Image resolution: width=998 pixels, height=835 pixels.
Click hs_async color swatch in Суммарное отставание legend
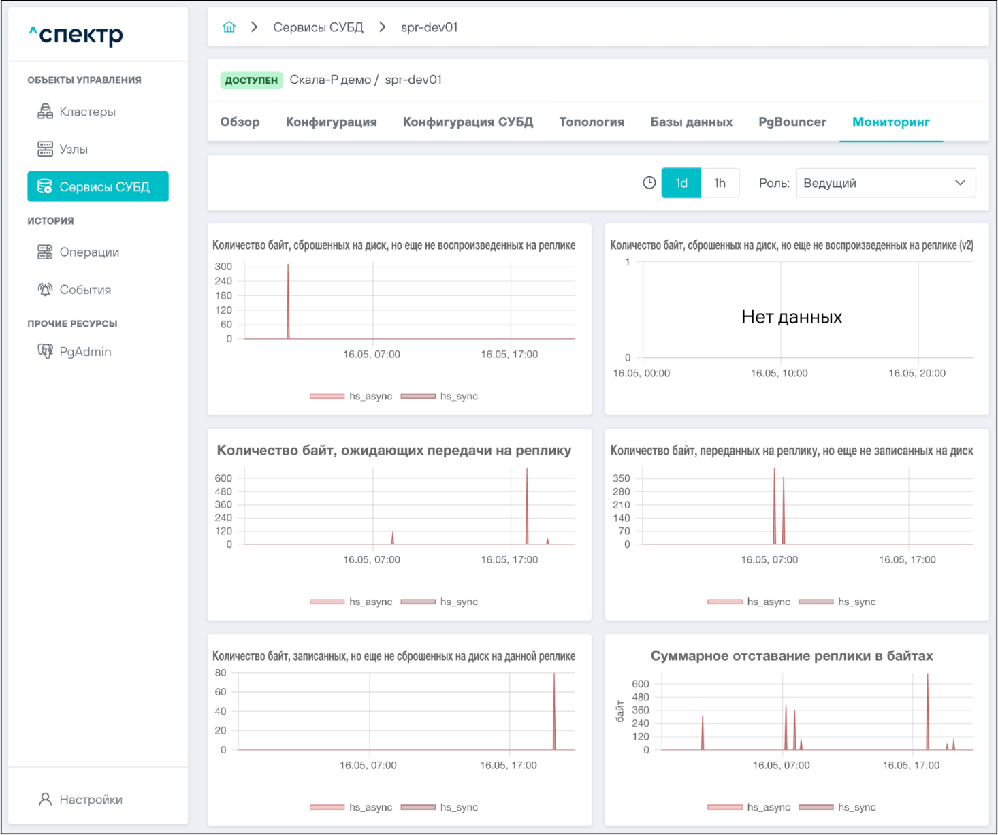point(724,807)
